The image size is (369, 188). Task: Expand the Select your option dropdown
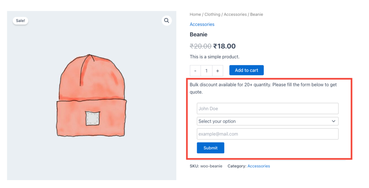click(267, 121)
